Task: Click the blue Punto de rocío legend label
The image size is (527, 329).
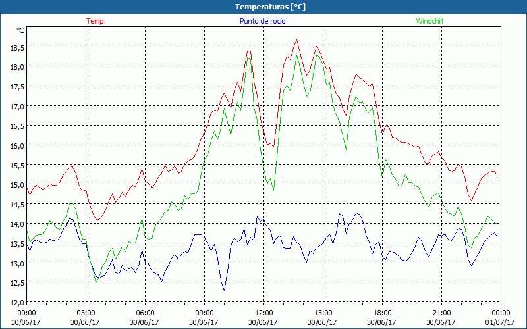Action: coord(262,21)
